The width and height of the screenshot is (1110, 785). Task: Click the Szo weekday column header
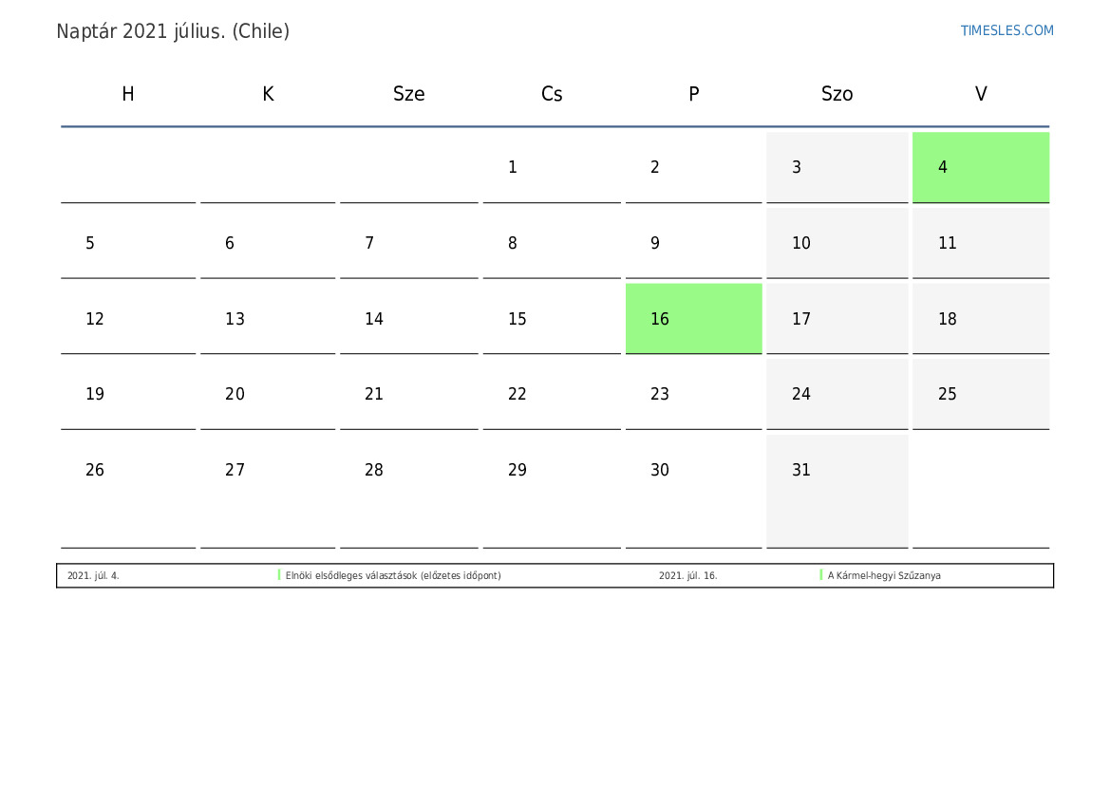tap(837, 94)
